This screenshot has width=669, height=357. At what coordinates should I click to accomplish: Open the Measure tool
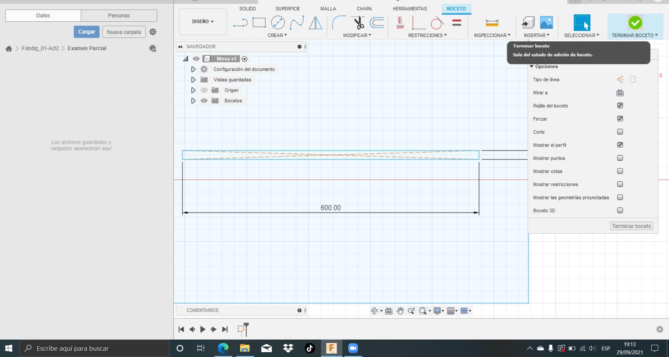click(x=492, y=23)
